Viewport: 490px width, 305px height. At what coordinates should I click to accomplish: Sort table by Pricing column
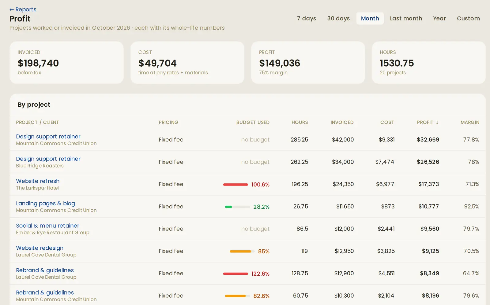pyautogui.click(x=168, y=122)
